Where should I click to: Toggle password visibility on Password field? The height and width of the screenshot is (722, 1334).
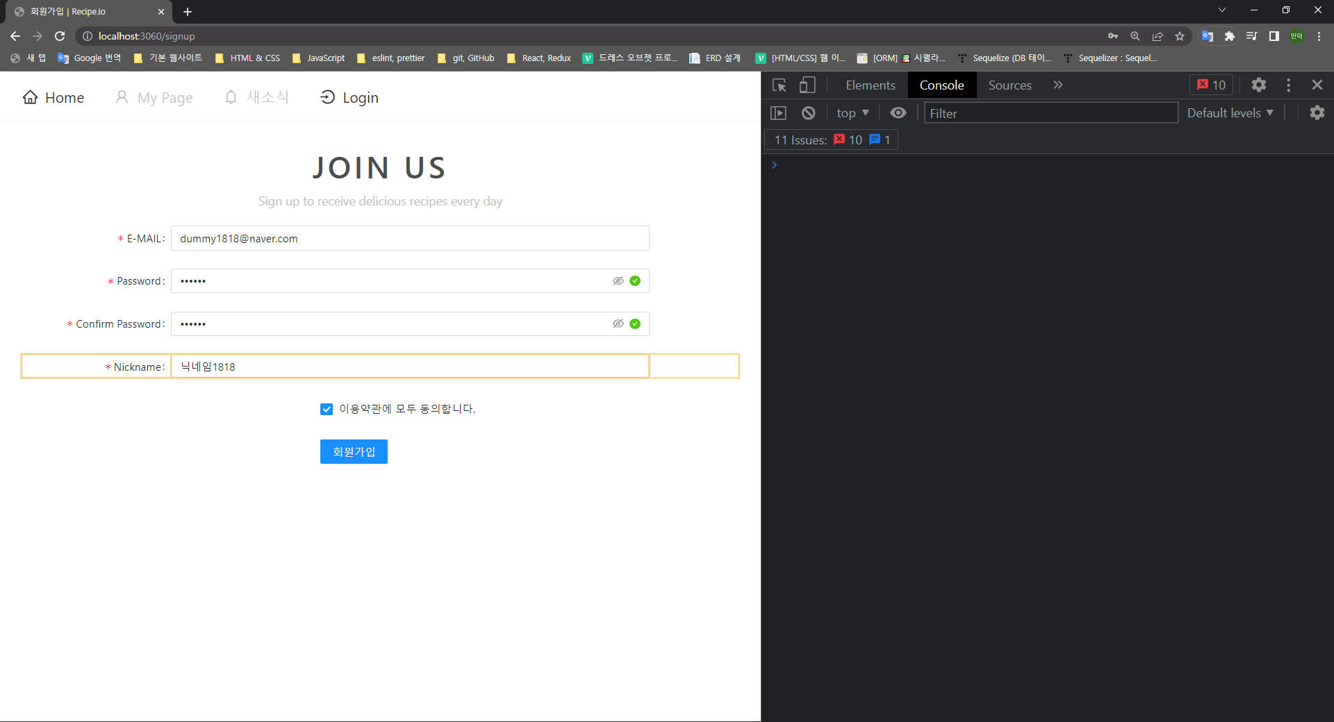[618, 280]
